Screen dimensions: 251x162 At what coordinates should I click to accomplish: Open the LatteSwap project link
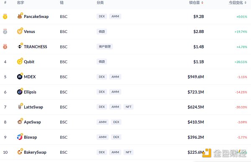[33, 107]
